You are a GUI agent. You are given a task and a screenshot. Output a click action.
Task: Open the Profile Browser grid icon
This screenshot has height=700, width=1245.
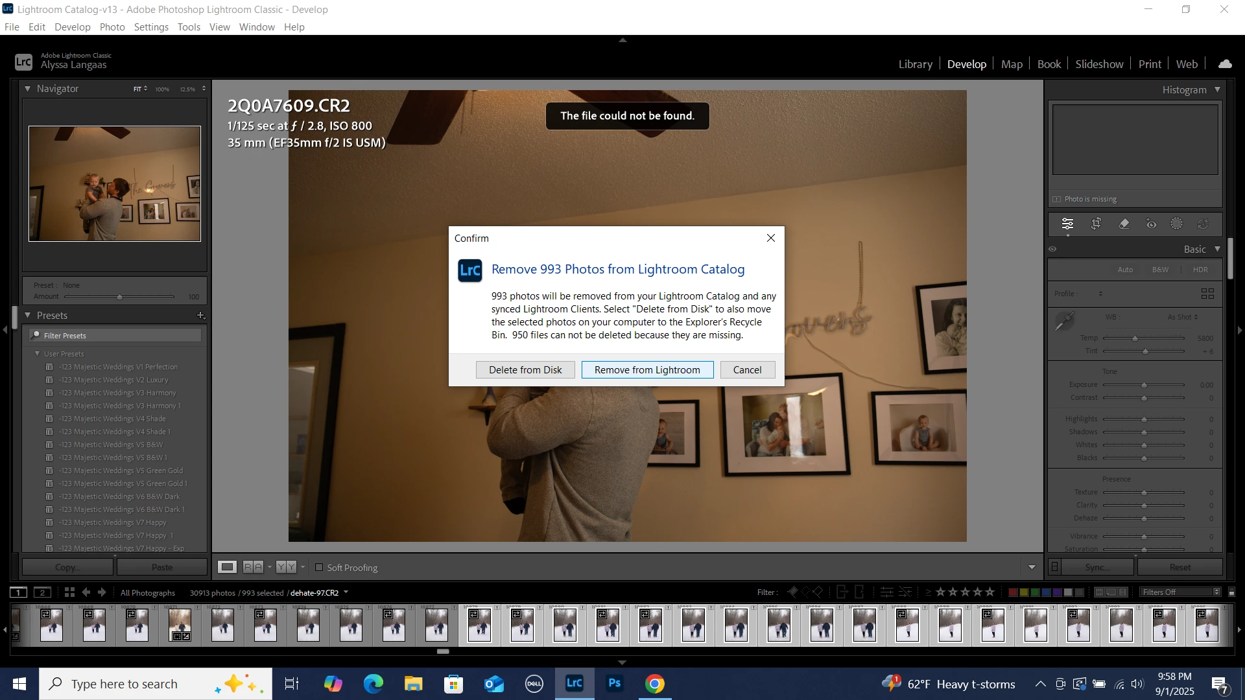[1207, 294]
